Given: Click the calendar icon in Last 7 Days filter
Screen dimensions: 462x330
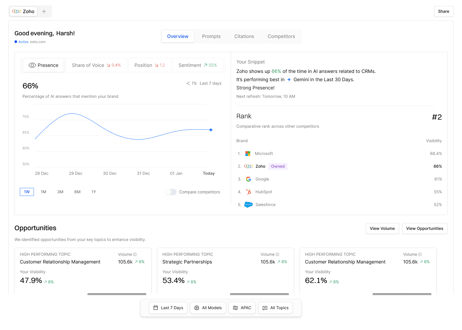Looking at the screenshot, I should [x=156, y=308].
